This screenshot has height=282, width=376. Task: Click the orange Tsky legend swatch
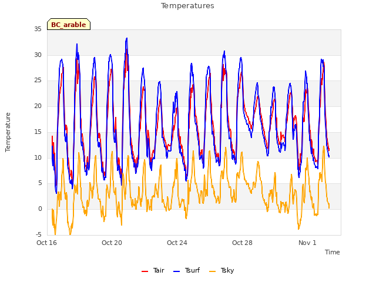click(213, 271)
